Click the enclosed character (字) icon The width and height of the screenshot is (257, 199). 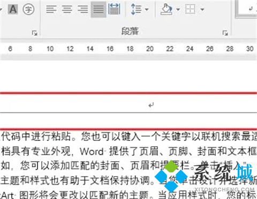coord(28,10)
